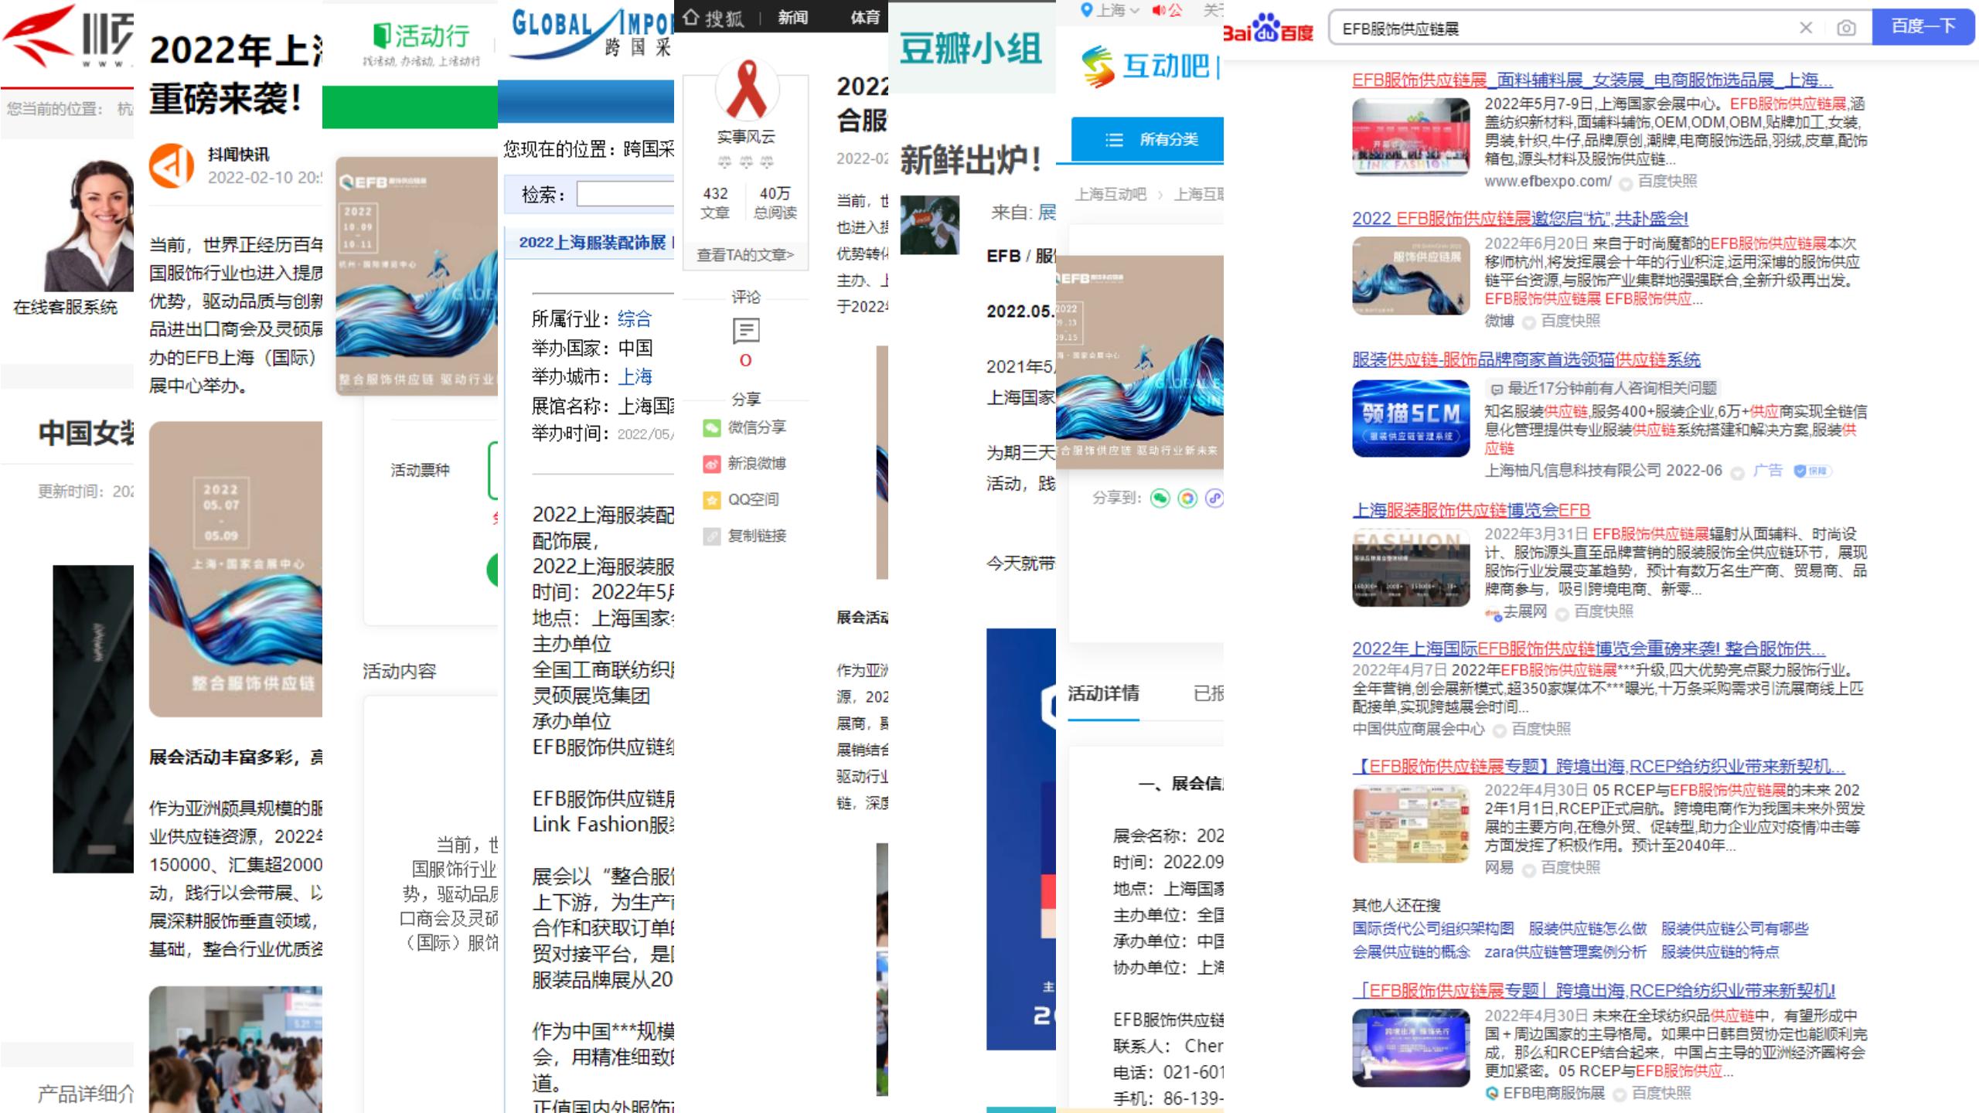1979x1113 pixels.
Task: Click the 百度一下 search button
Action: (x=1923, y=27)
